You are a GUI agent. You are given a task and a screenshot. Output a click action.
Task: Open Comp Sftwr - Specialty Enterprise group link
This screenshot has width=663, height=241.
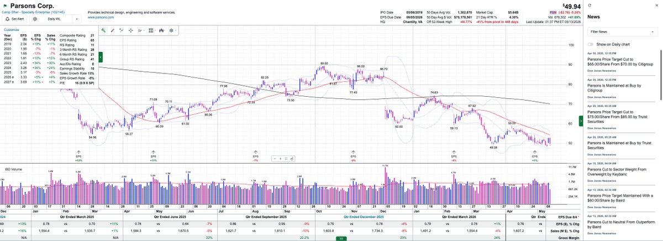(x=34, y=12)
